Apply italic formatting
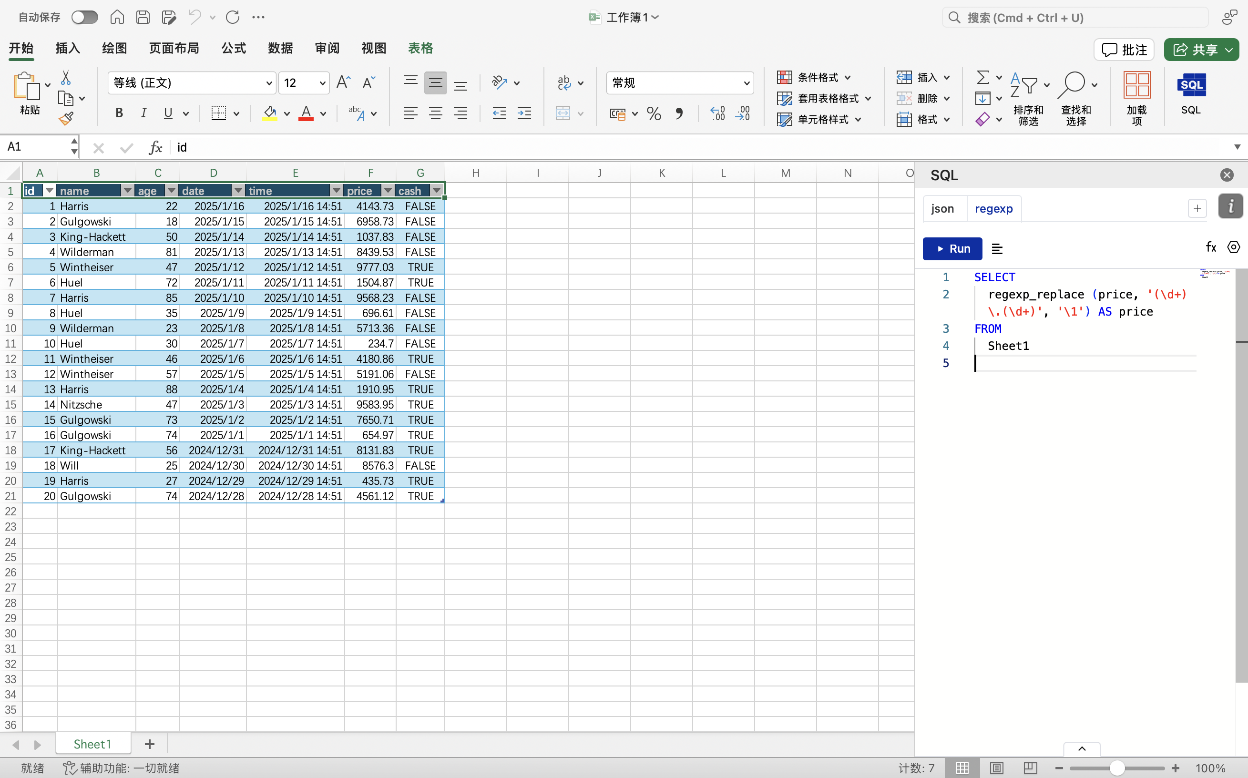Image resolution: width=1248 pixels, height=778 pixels. pos(143,113)
